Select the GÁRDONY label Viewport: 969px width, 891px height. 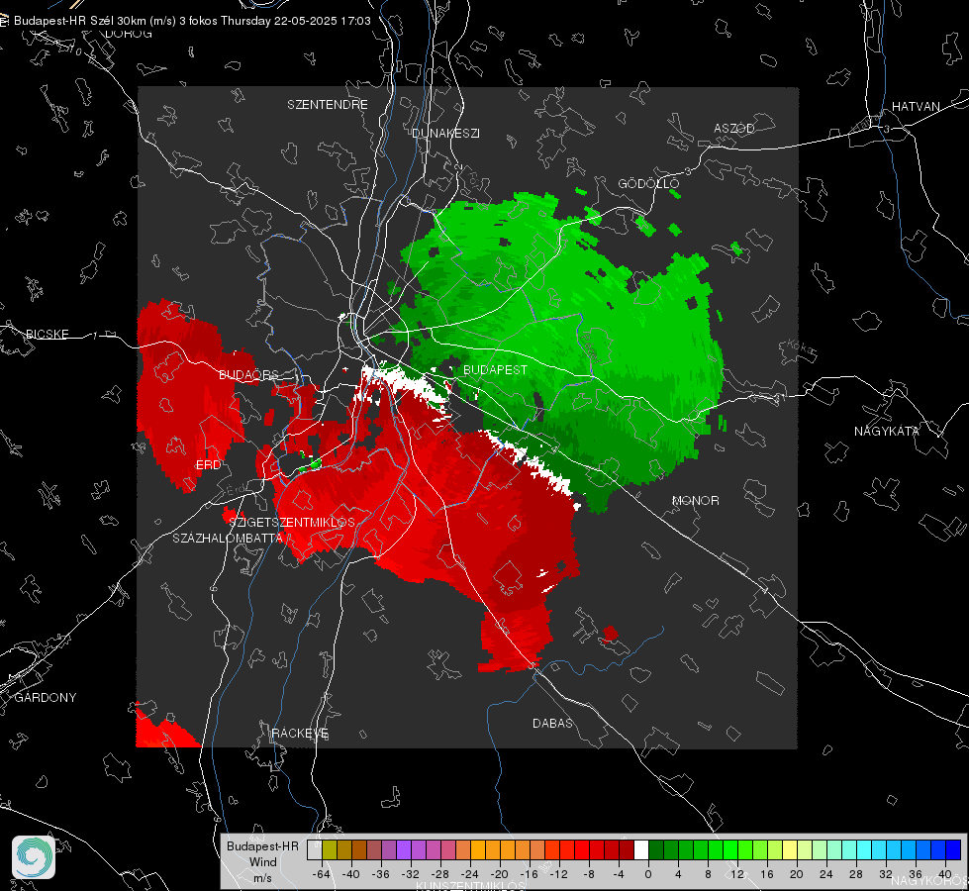tap(46, 698)
